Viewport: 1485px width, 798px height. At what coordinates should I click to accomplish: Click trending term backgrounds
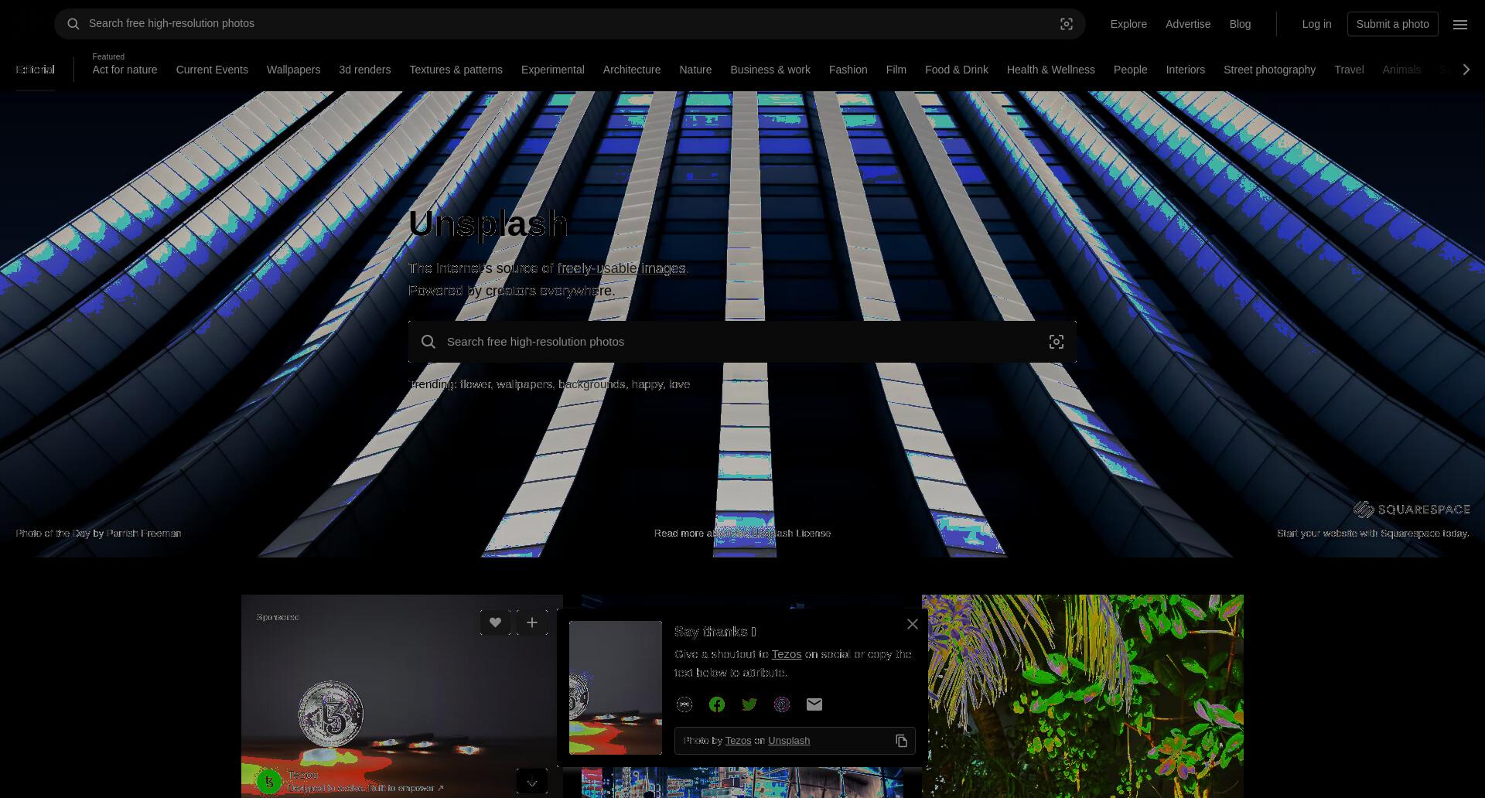pyautogui.click(x=592, y=384)
